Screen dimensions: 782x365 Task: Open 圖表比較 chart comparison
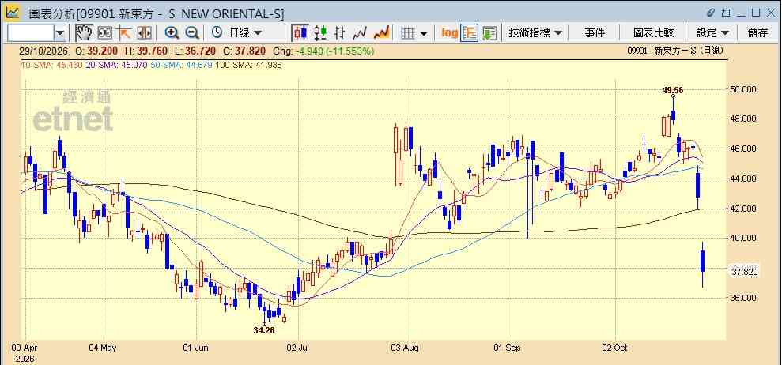[x=653, y=33]
